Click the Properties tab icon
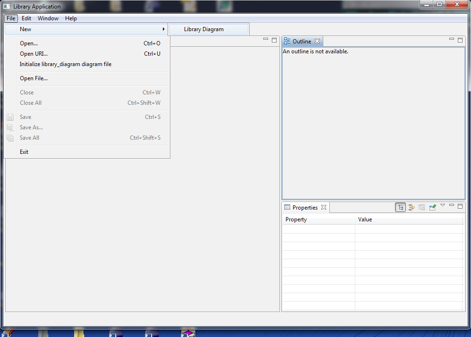 [287, 207]
